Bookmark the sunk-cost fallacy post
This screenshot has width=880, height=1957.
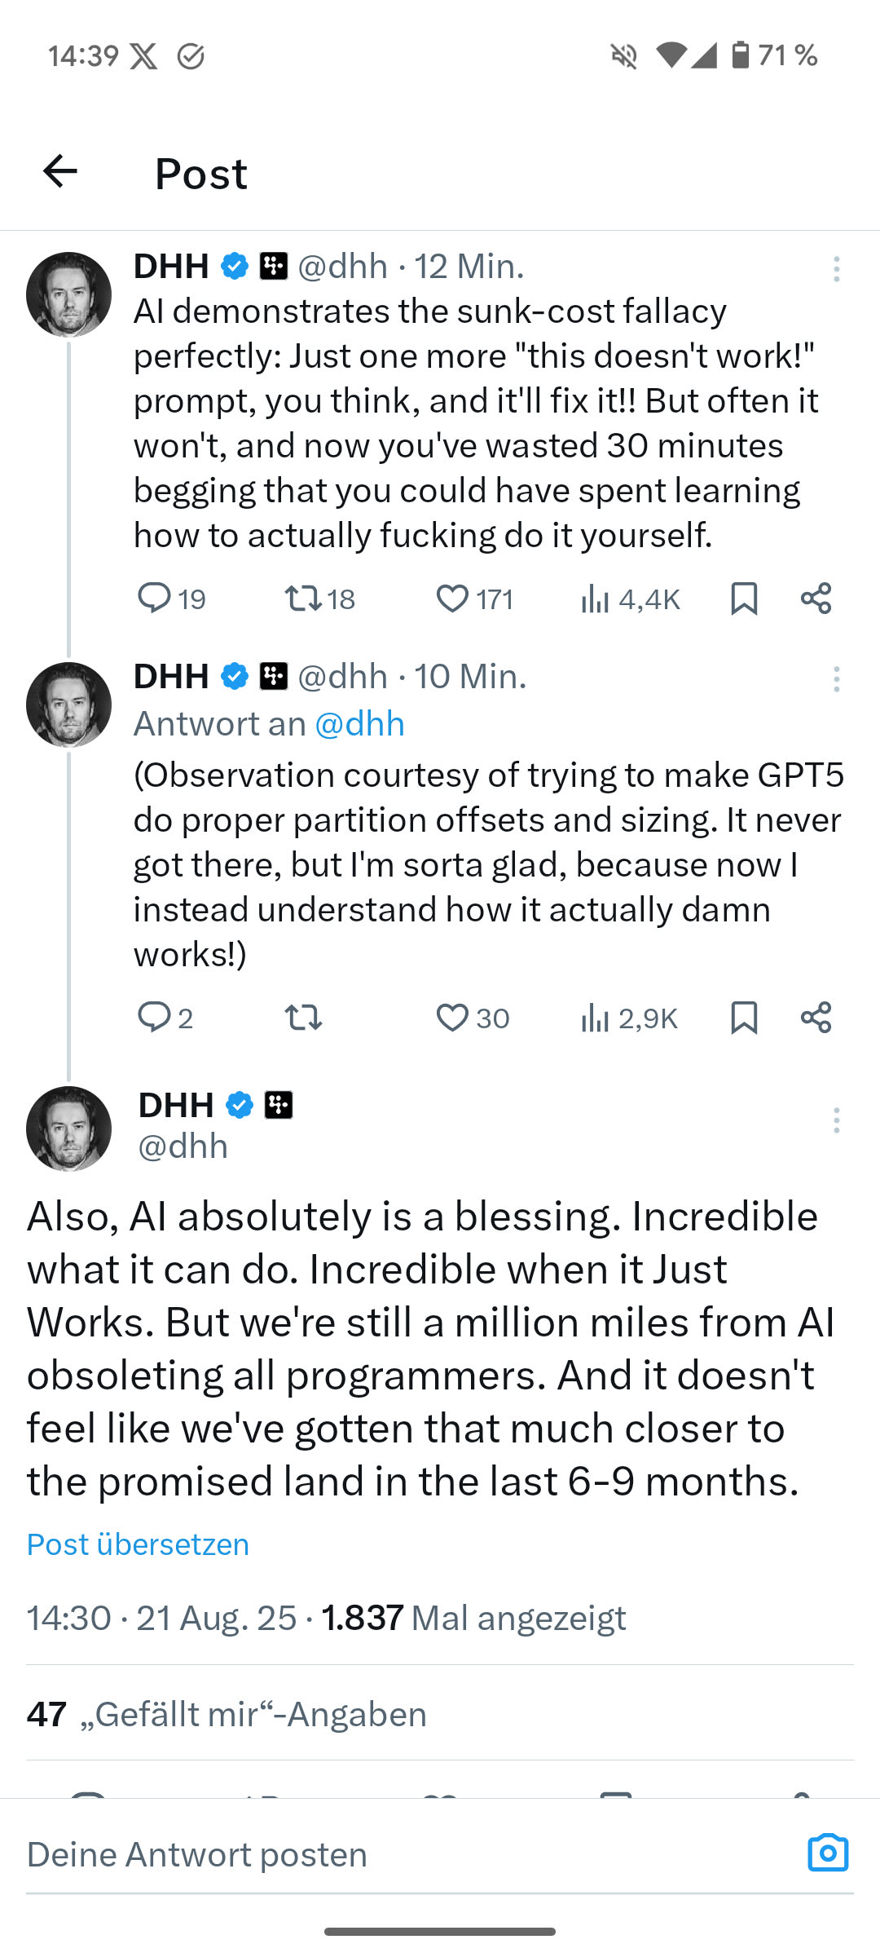click(x=744, y=599)
